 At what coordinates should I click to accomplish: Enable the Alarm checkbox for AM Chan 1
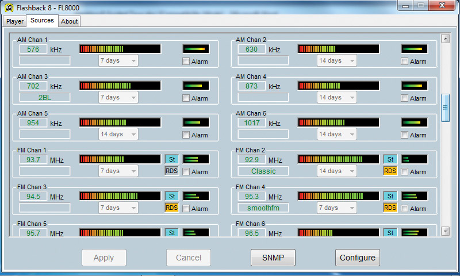(x=186, y=62)
